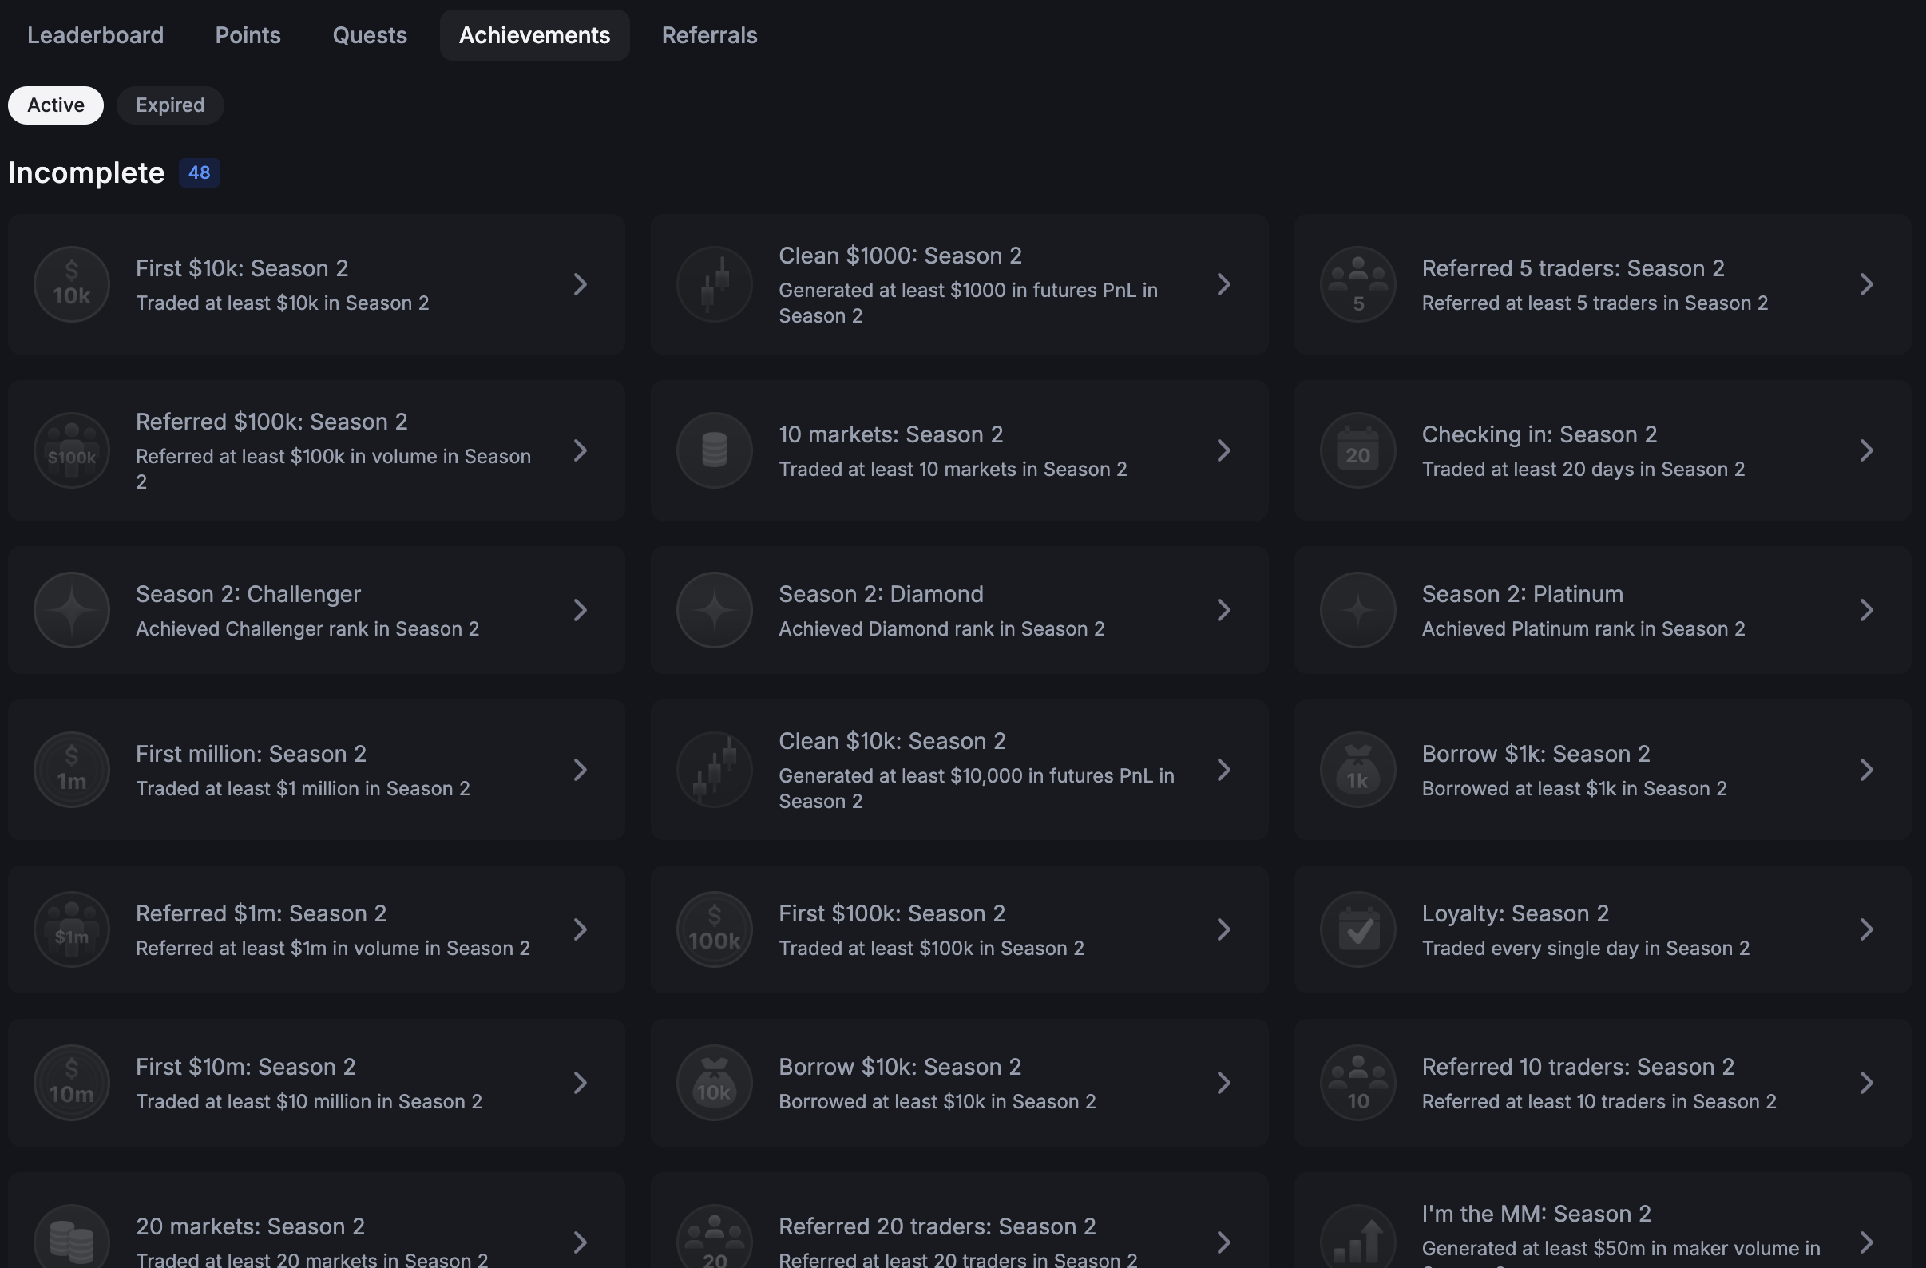
Task: Click the Incomplete count badge 48
Action: pos(199,172)
